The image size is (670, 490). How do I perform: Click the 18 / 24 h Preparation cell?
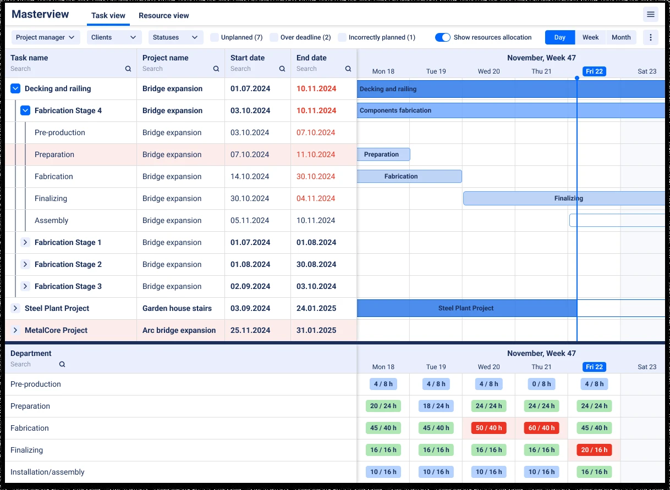point(436,406)
